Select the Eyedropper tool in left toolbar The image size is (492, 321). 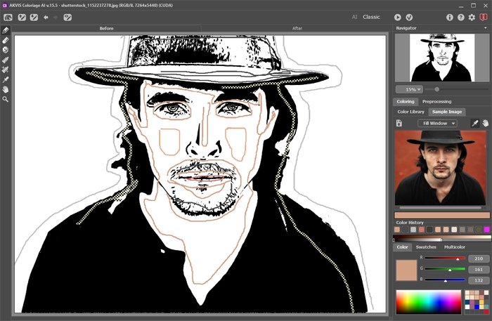pos(6,79)
